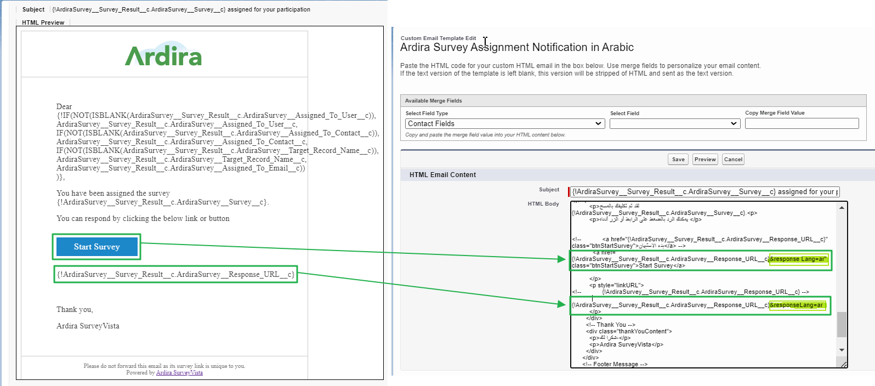875x386 pixels.
Task: Click the 'Custom Email Template Edit' label
Action: 438,38
